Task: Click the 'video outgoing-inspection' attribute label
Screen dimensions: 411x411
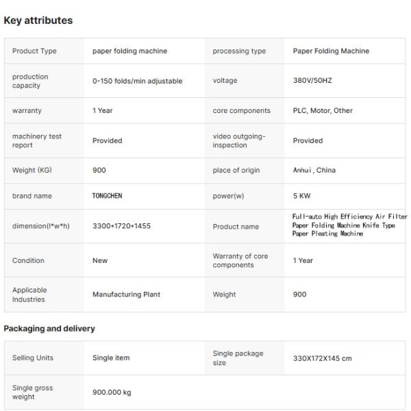Action: (238, 140)
